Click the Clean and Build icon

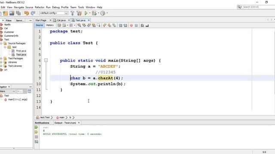click(x=79, y=13)
